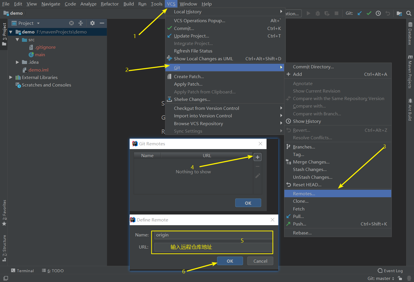Open Project panel settings gear

coord(92,23)
